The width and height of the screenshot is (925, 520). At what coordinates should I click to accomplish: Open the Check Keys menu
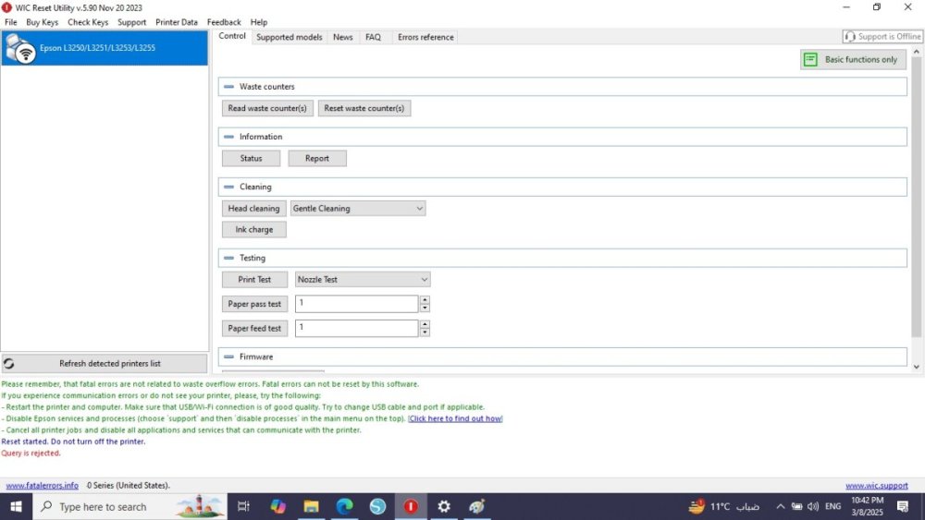tap(88, 22)
